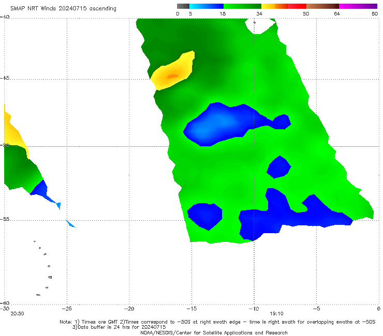Click the longitude axis label -25
Image resolution: width=383 pixels, height=336 pixels.
pyautogui.click(x=67, y=309)
